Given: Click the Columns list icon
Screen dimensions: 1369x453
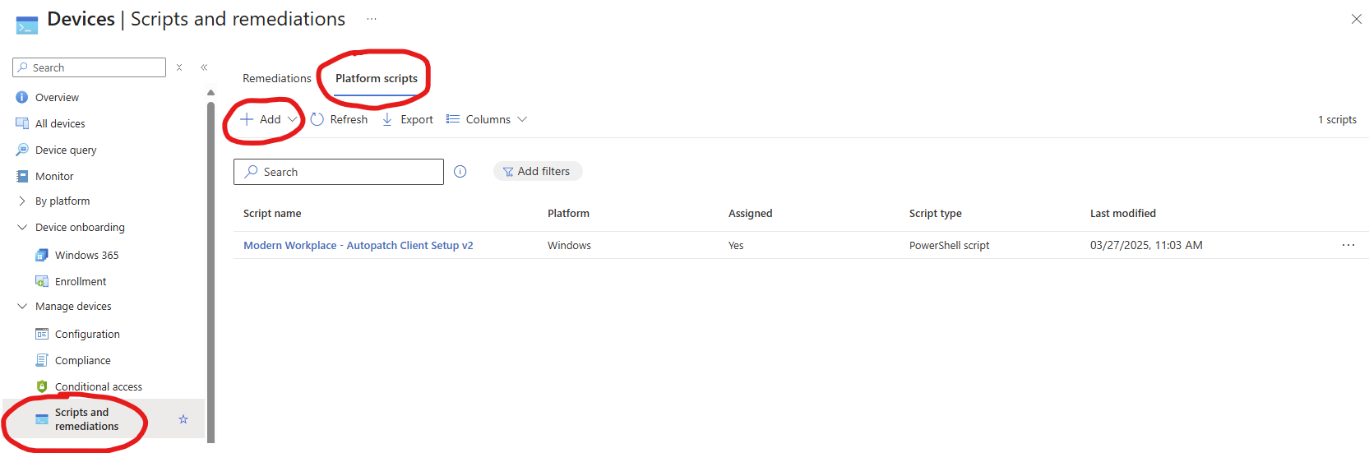Looking at the screenshot, I should coord(453,119).
